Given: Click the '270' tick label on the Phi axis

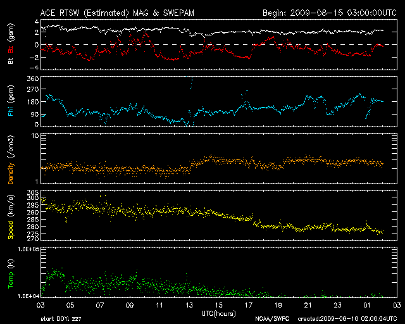Looking at the screenshot, I should click(33, 89).
